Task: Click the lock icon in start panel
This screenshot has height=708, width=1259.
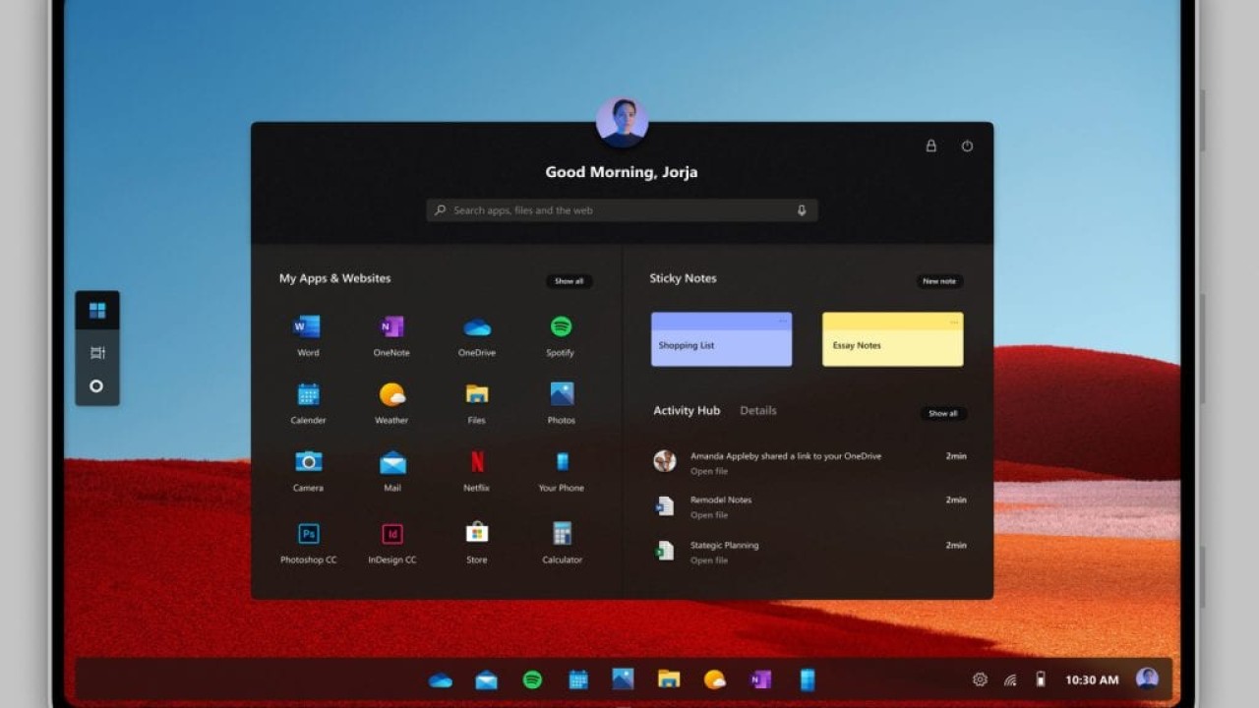Action: click(930, 146)
